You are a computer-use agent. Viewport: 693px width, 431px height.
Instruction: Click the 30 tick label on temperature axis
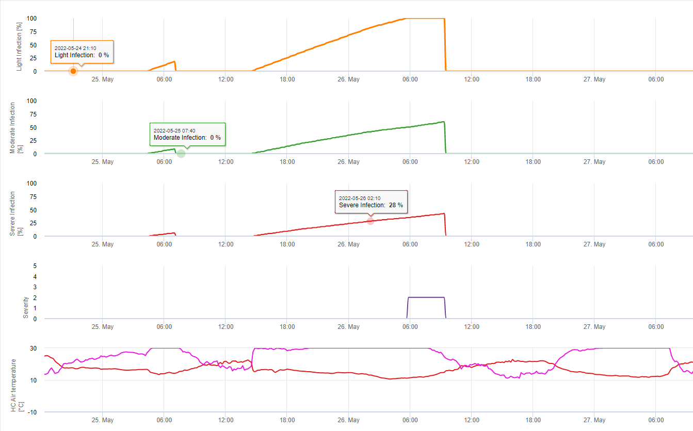click(x=33, y=349)
